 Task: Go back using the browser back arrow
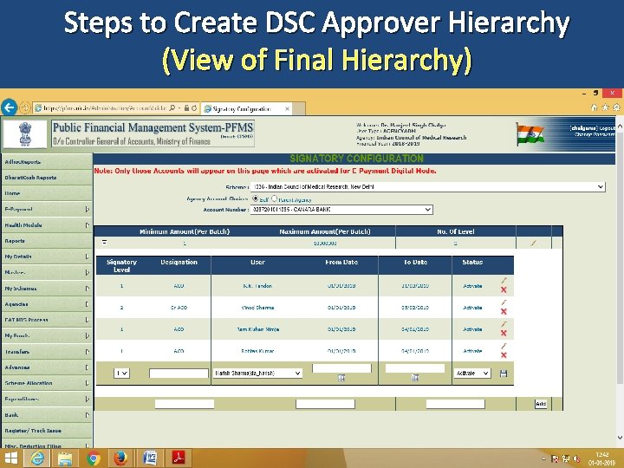[x=10, y=107]
